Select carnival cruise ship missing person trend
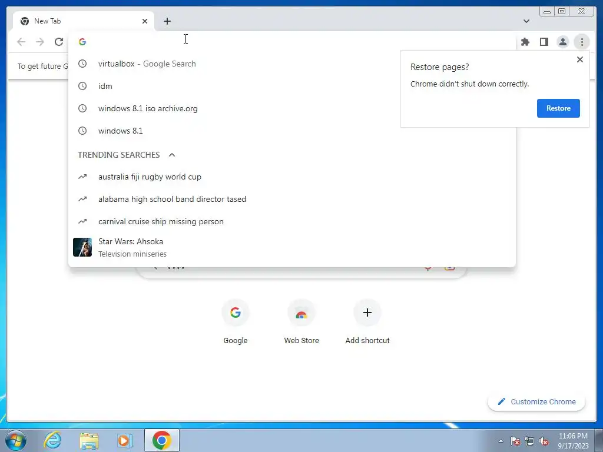 point(292,221)
